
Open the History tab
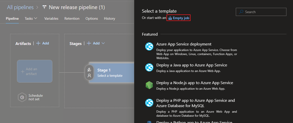coord(109,18)
